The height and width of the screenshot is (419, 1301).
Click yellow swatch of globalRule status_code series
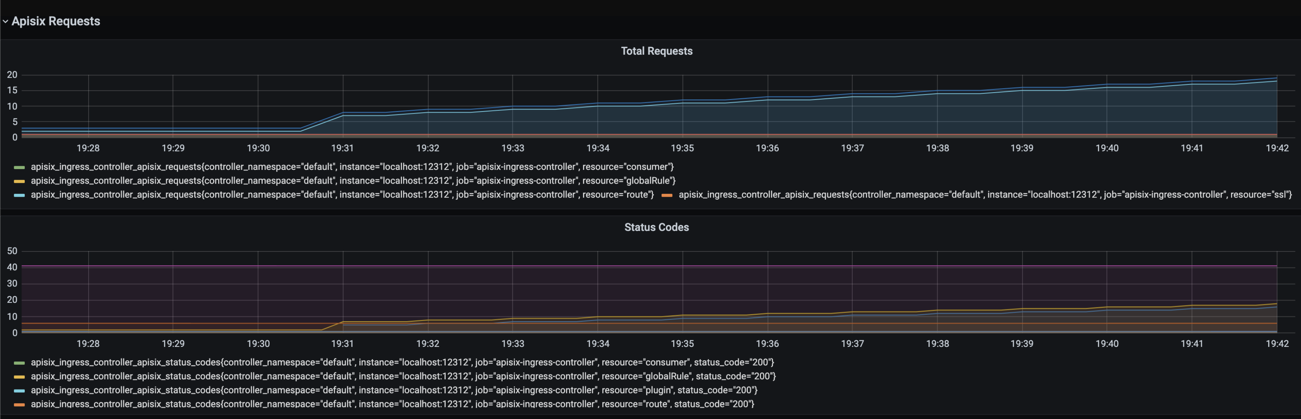(x=19, y=377)
